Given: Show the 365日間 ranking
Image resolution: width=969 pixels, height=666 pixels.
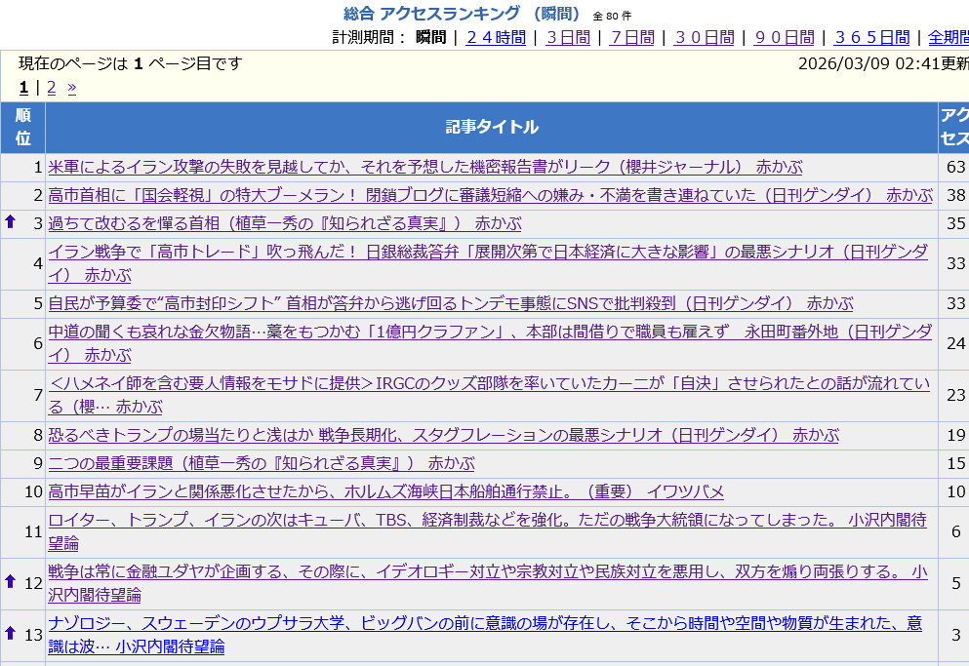Looking at the screenshot, I should [871, 37].
